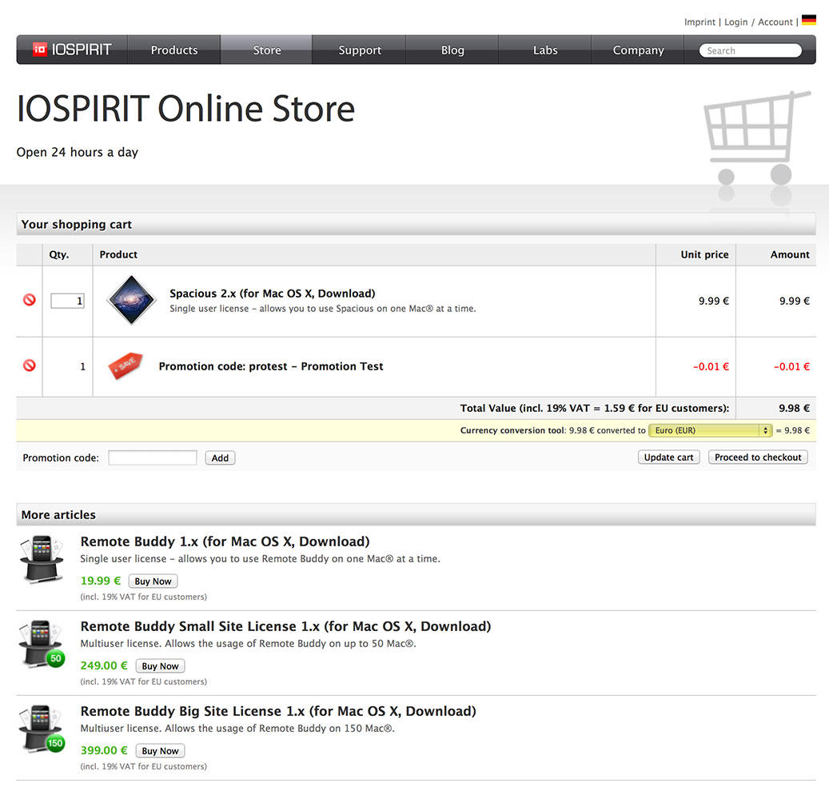Click the Login link
The image size is (829, 795).
(736, 22)
